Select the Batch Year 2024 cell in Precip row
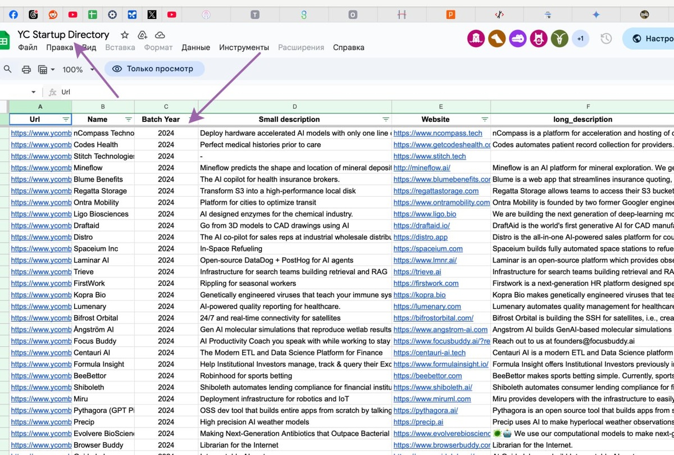Screen dimensions: 674x455 click(166, 422)
